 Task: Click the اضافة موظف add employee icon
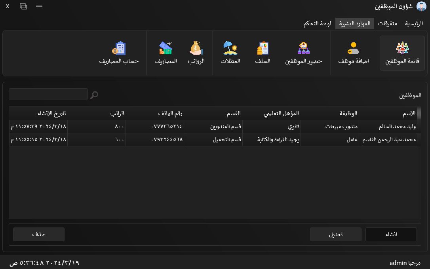point(353,53)
